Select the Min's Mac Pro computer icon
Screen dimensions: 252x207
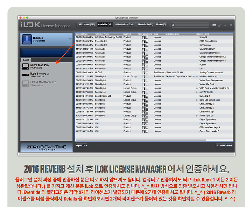(x=26, y=67)
